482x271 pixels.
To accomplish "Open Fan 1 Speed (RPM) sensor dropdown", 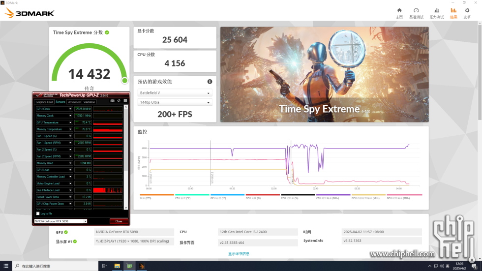I will [70, 143].
